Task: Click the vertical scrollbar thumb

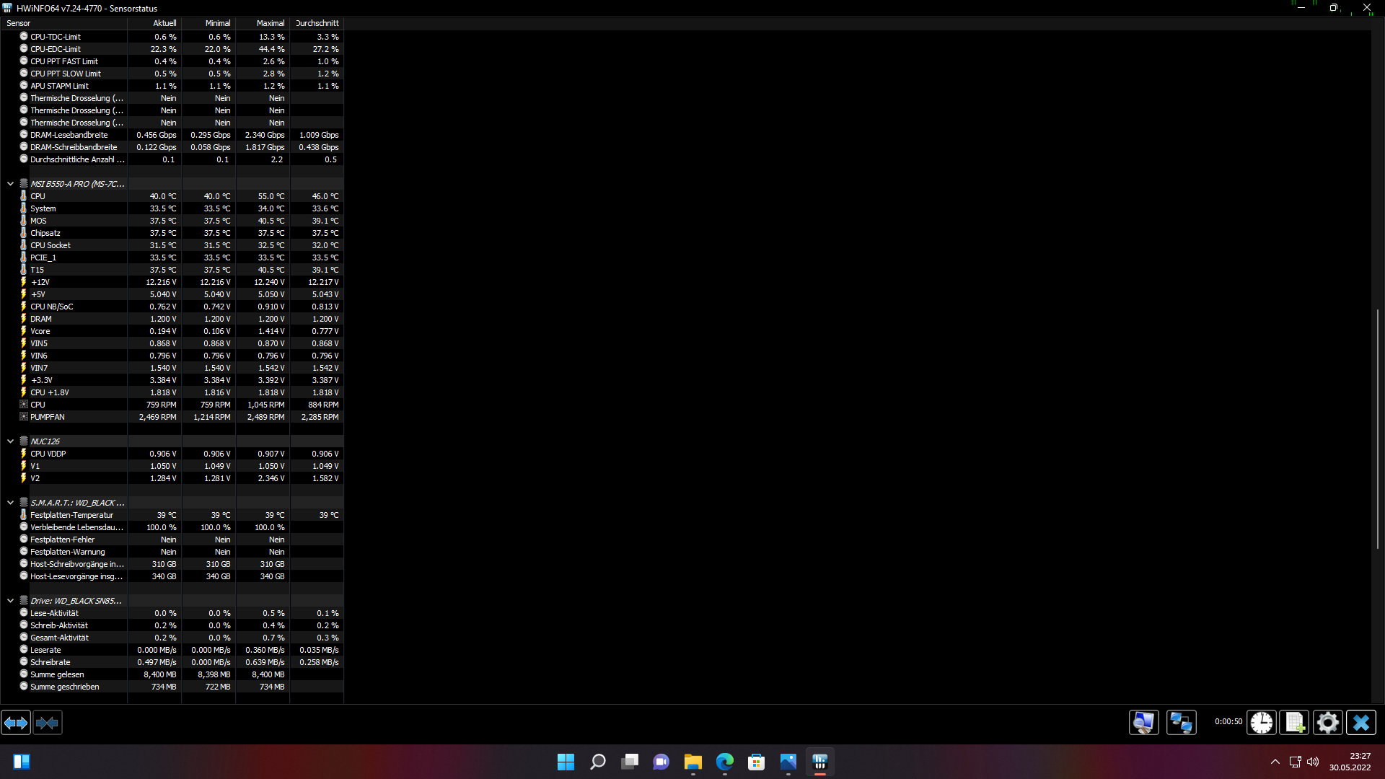Action: tap(1378, 429)
